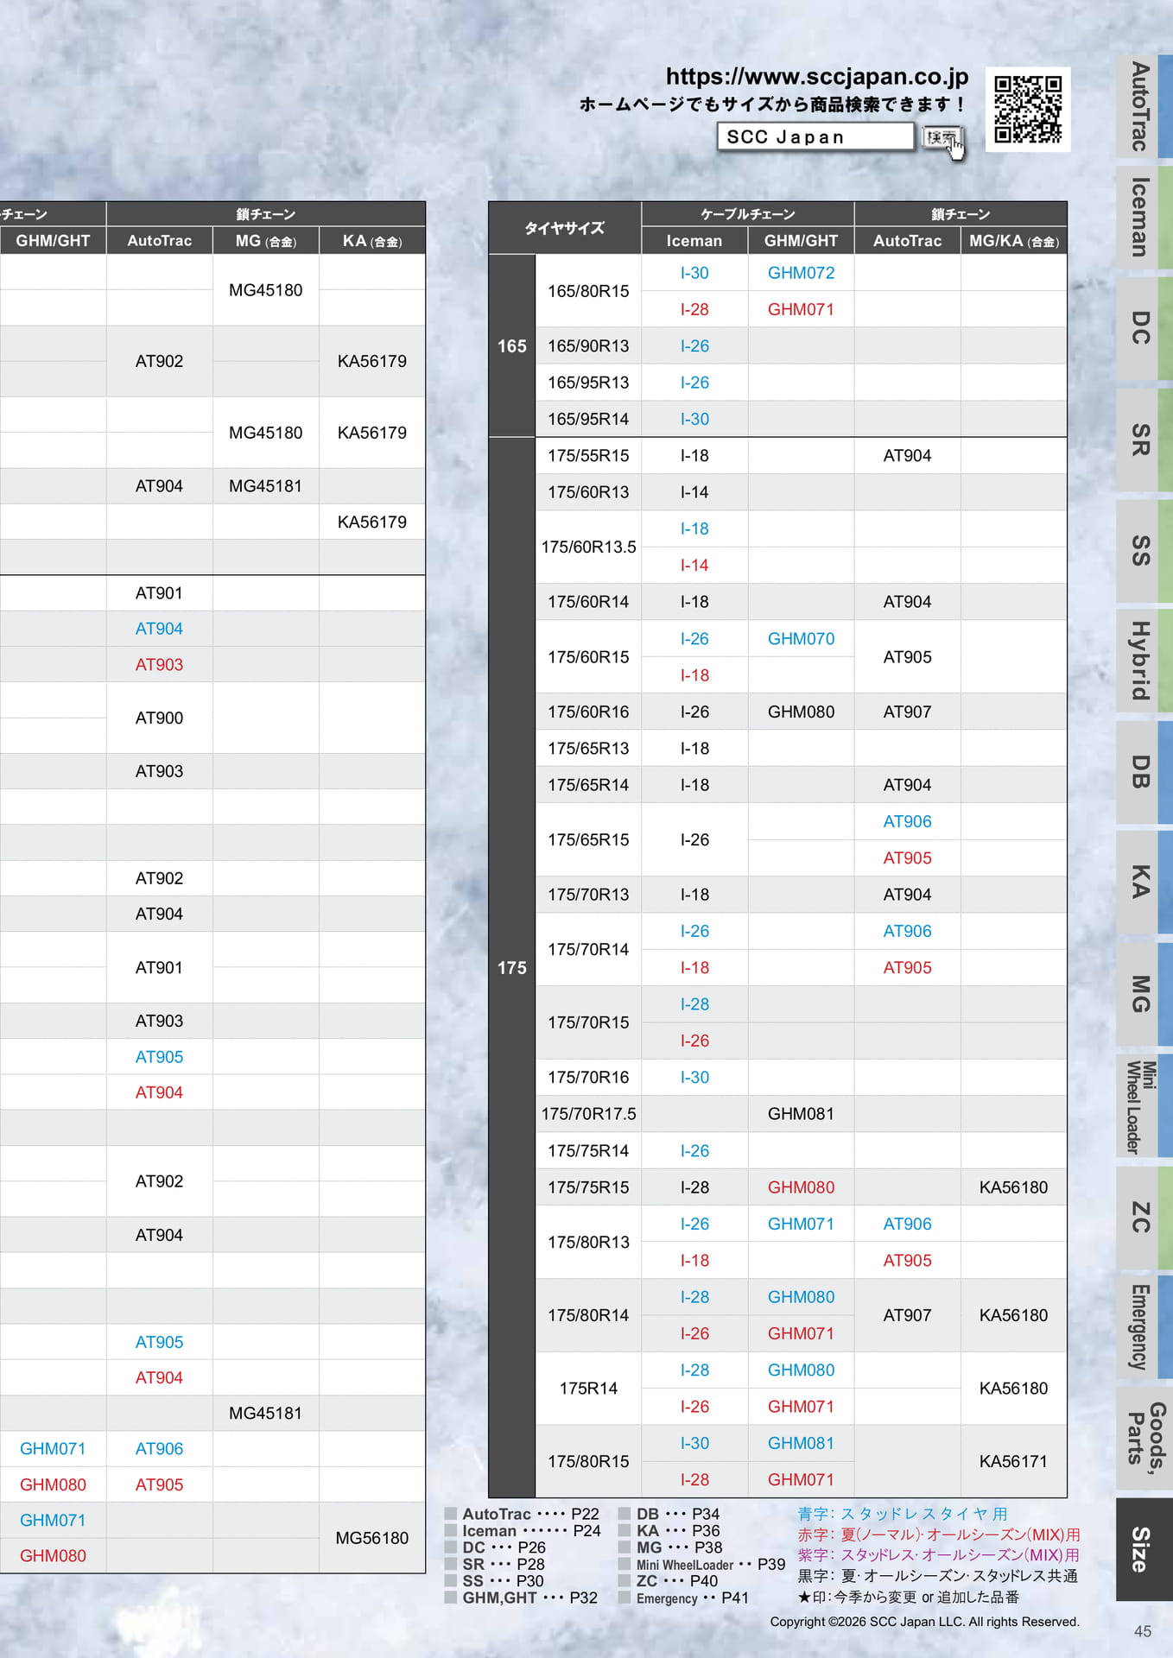This screenshot has width=1173, height=1658.
Task: Select the Emergency side tab
Action: click(1144, 1328)
